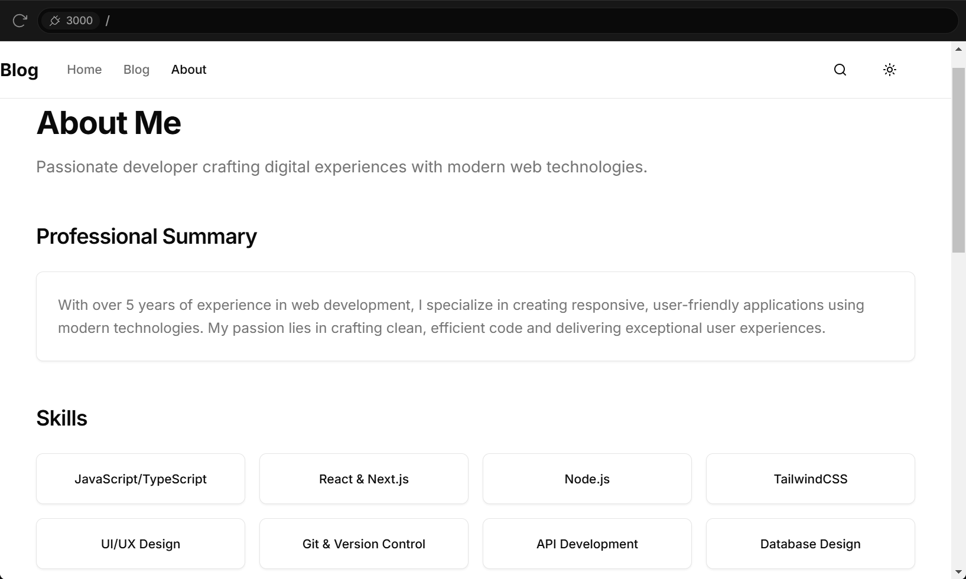966x579 pixels.
Task: Click the scrollbar up arrow
Action: click(958, 49)
